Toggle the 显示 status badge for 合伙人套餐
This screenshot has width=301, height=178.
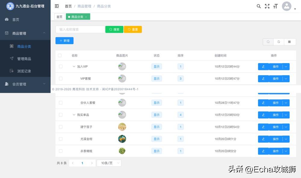tap(156, 103)
